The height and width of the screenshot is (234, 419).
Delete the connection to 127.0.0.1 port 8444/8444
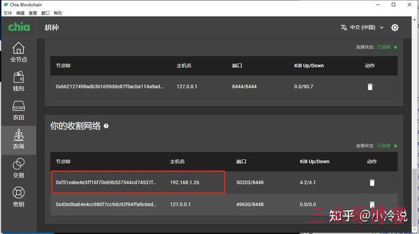coord(370,87)
